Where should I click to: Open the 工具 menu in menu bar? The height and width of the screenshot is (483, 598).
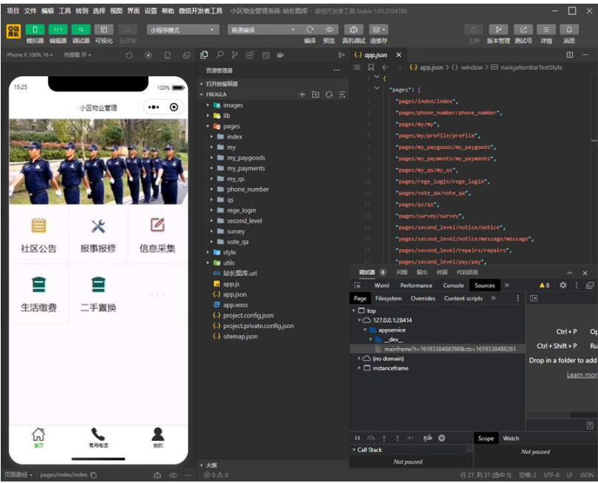pos(64,11)
